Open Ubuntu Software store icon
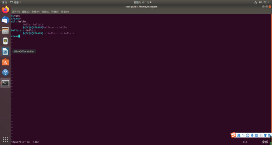 coord(6,62)
